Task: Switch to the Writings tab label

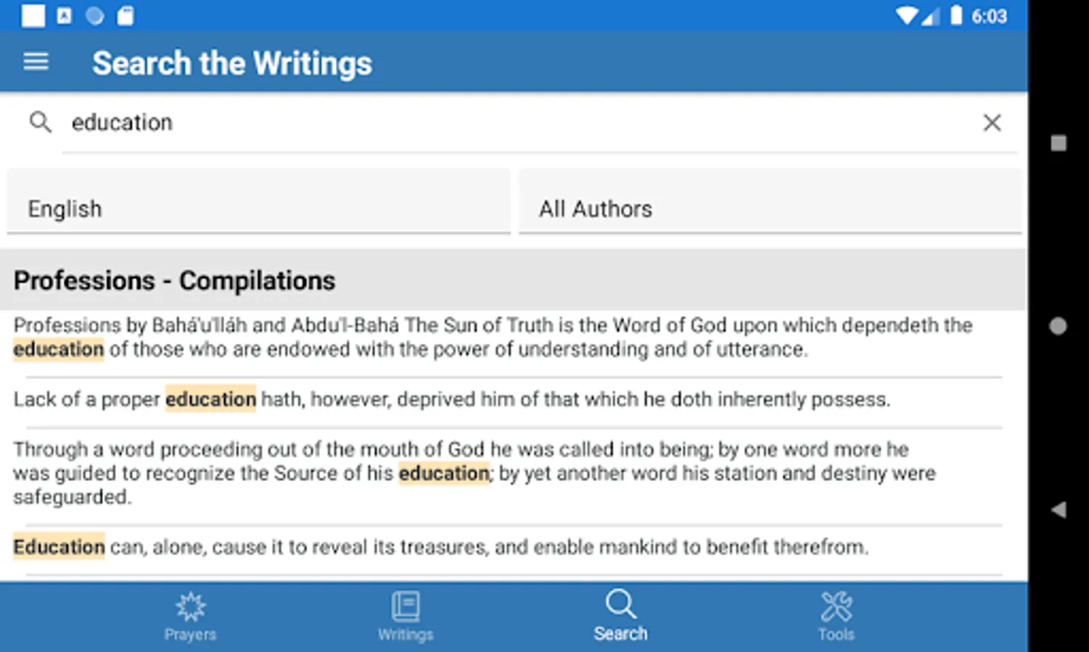Action: [406, 635]
